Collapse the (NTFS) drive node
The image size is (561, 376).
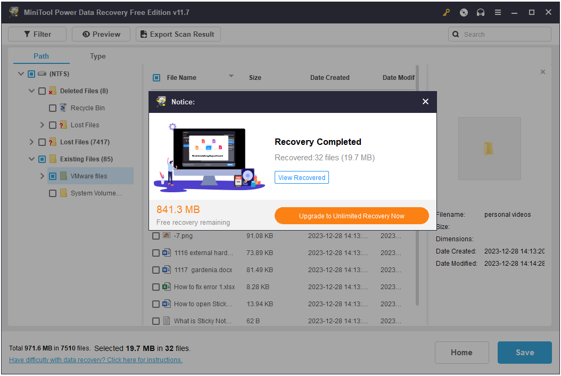point(21,74)
